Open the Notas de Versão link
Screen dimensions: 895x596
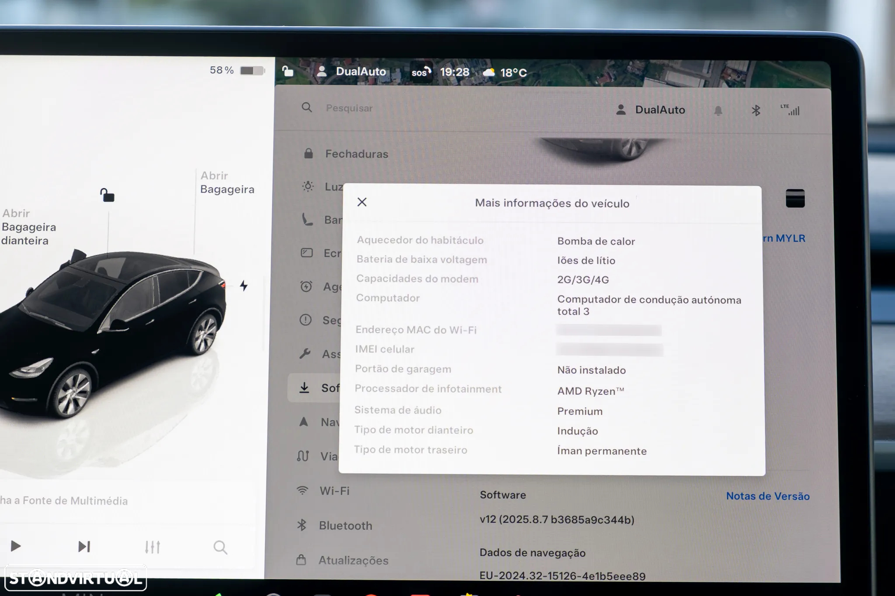coord(768,496)
